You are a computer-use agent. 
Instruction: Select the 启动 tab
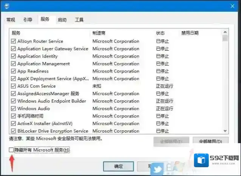[62, 20]
